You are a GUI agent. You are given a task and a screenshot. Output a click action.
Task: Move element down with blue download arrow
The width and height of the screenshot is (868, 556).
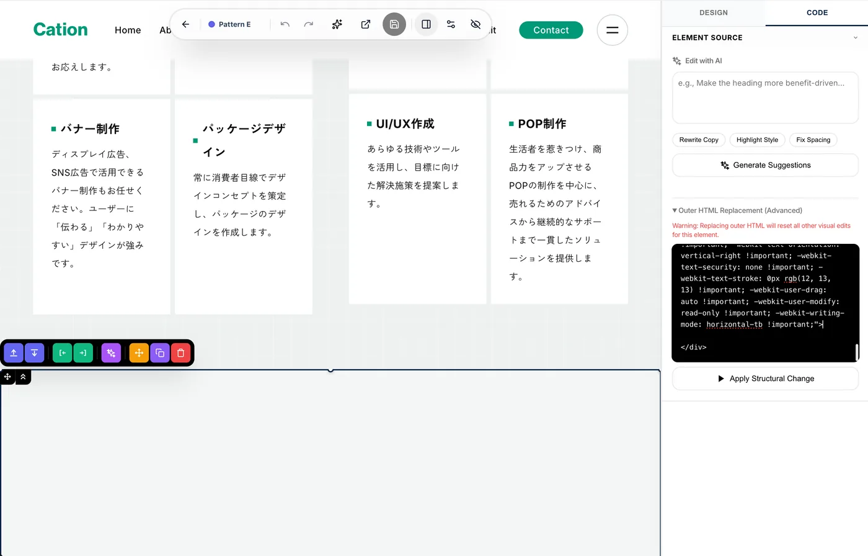click(x=34, y=352)
